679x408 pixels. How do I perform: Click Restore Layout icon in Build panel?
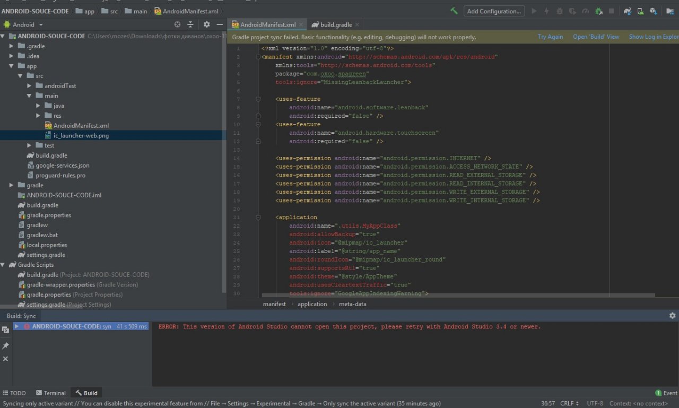[x=5, y=330]
